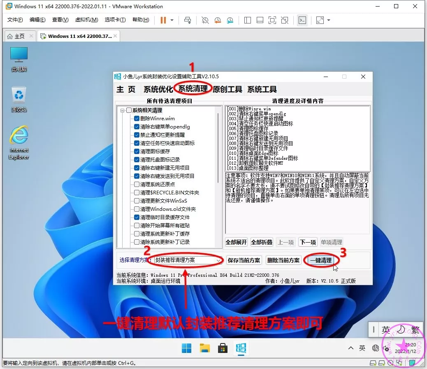Click the VMware enter full screen icon
Screen dimensions: 427x369
(272, 20)
